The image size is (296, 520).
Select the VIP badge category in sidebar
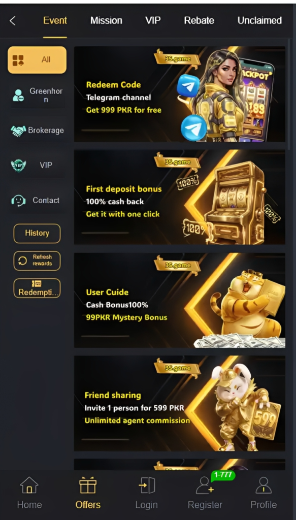pyautogui.click(x=37, y=165)
